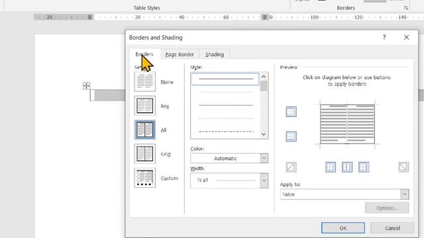Open the Width ½ pt dropdown
Screen dimensions: 424x238
229,180
